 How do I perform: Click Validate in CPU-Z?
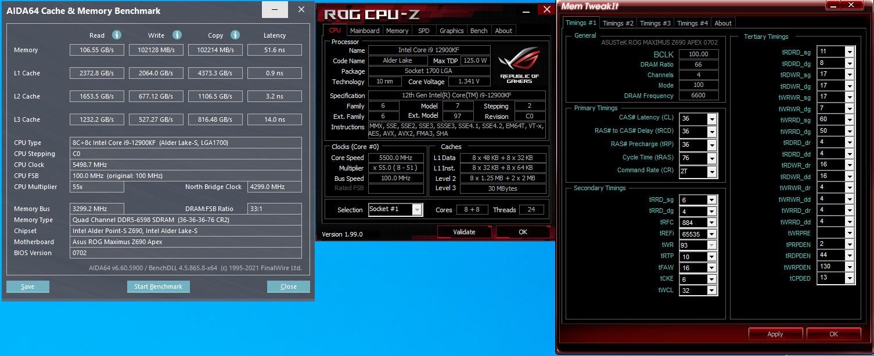coord(464,232)
